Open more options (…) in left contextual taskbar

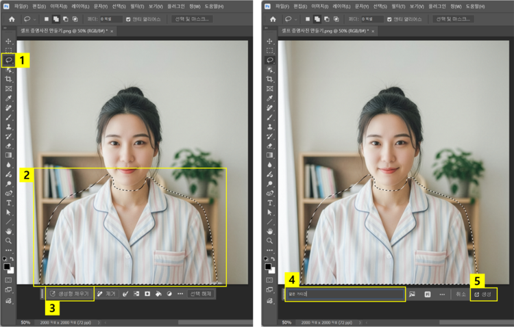pyautogui.click(x=180, y=293)
